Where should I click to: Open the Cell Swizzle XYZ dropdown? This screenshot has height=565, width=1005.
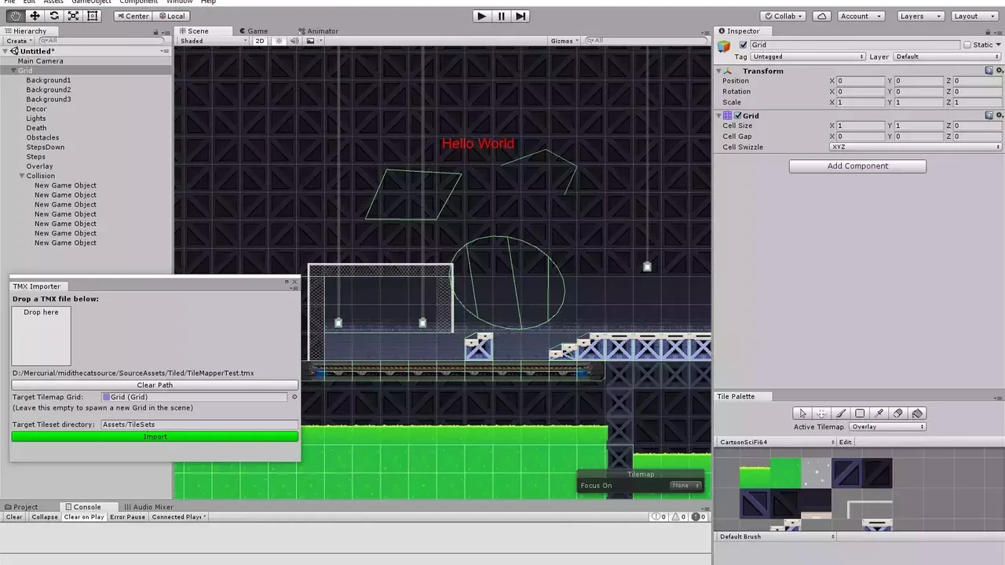pos(916,147)
